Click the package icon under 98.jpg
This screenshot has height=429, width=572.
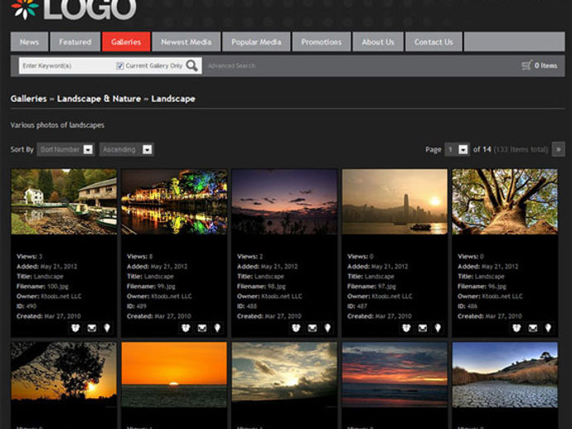[296, 328]
